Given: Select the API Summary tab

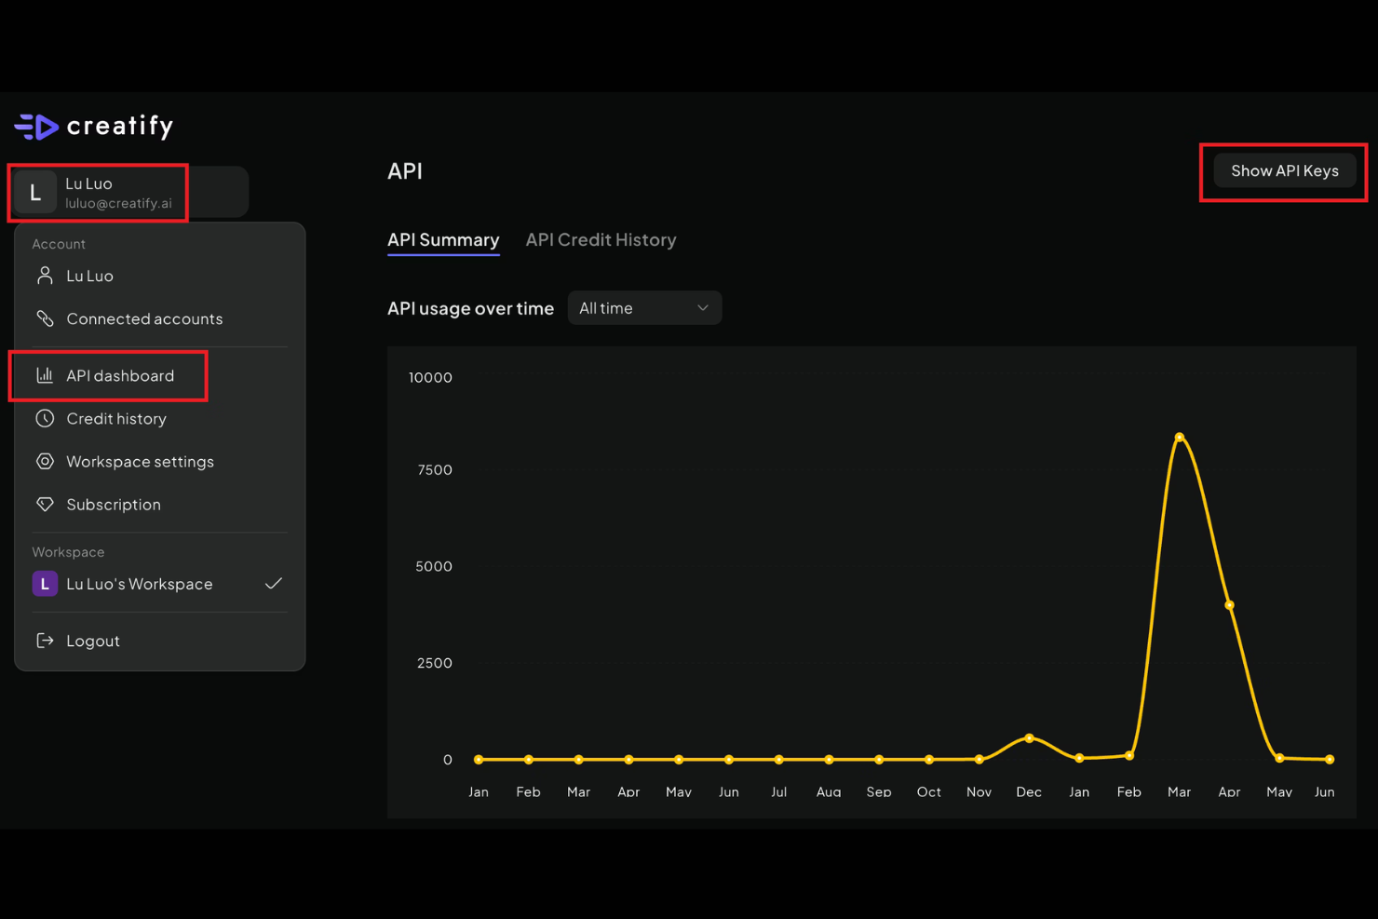Looking at the screenshot, I should [443, 240].
